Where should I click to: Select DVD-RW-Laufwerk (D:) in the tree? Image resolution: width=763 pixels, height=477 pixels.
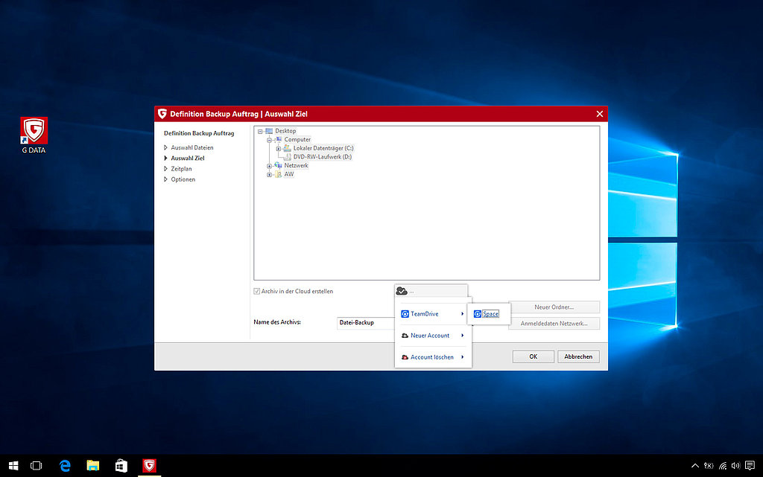[322, 157]
